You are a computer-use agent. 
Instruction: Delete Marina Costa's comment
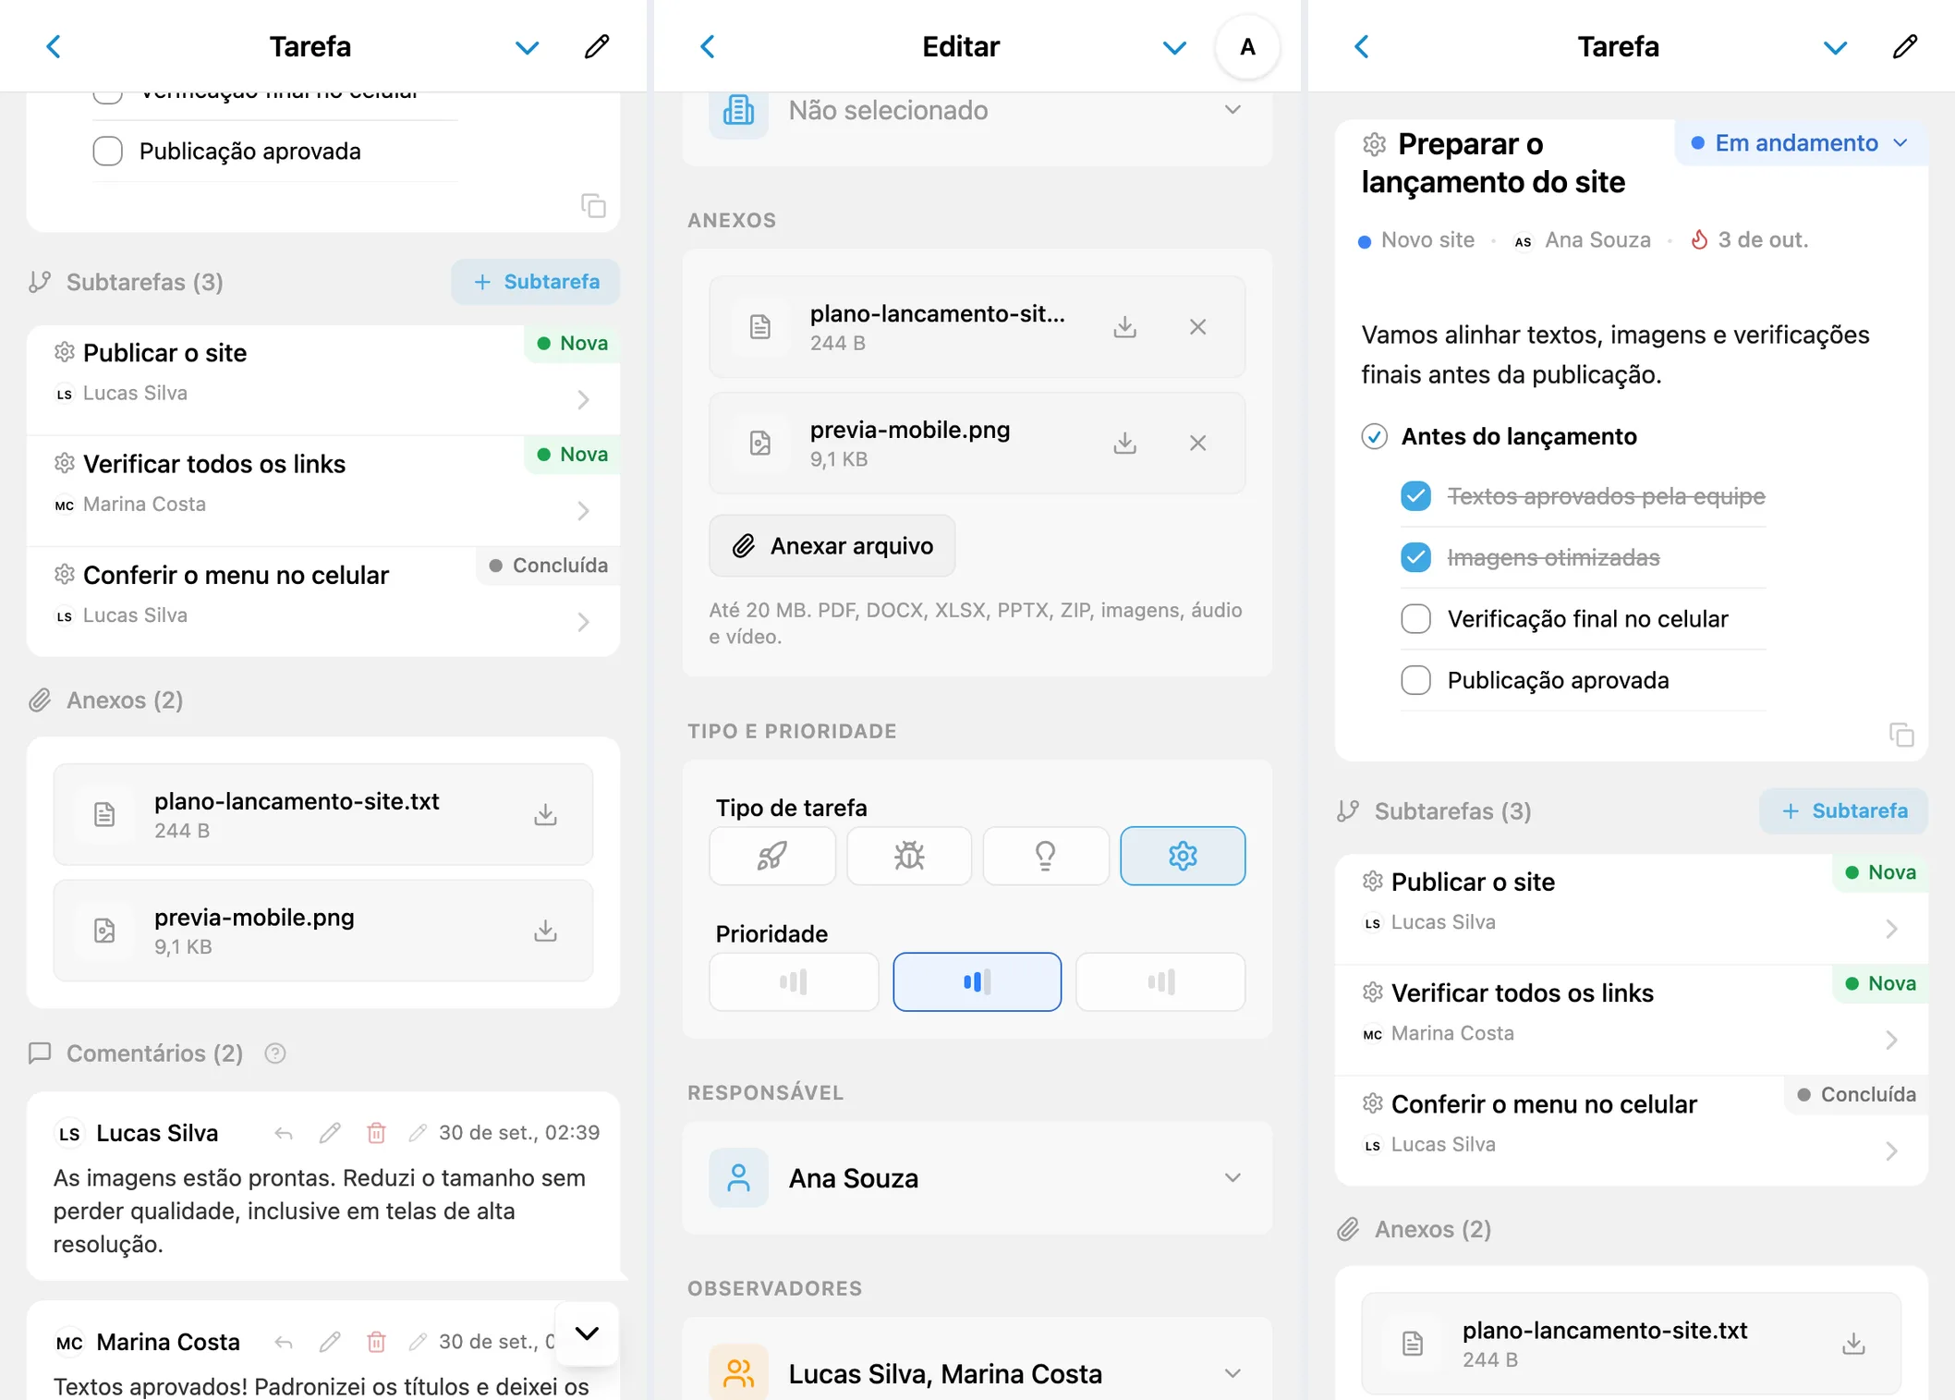[376, 1342]
